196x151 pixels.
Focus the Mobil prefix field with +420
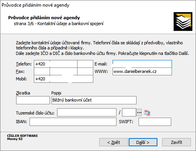(42, 79)
